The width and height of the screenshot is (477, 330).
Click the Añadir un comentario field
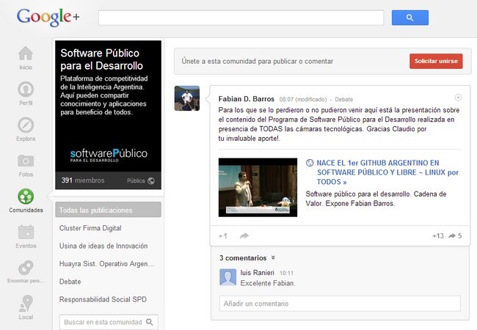click(x=340, y=304)
